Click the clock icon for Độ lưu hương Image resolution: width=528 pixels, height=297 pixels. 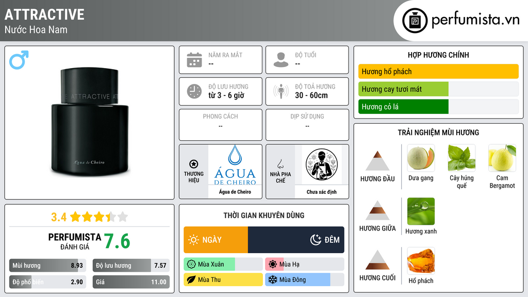[194, 91]
